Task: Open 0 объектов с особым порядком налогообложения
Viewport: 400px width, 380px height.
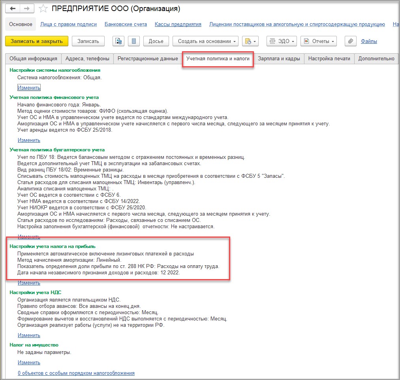Action: point(76,373)
